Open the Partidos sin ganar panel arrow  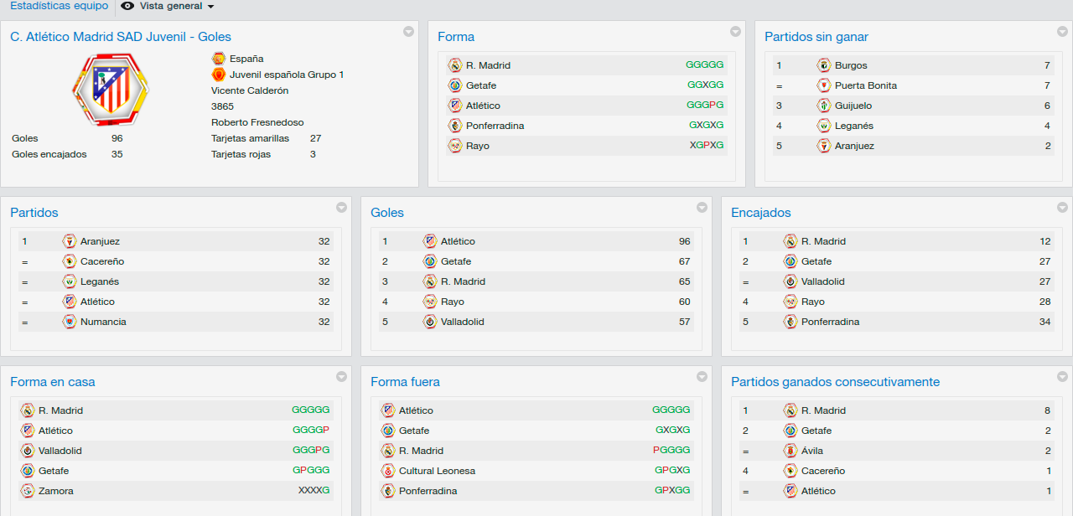click(x=1062, y=32)
